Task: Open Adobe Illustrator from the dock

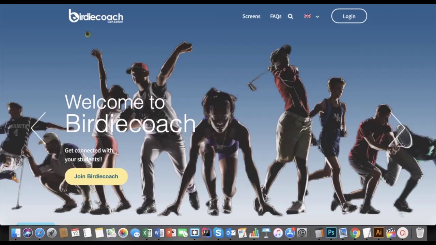Action: pyautogui.click(x=378, y=233)
